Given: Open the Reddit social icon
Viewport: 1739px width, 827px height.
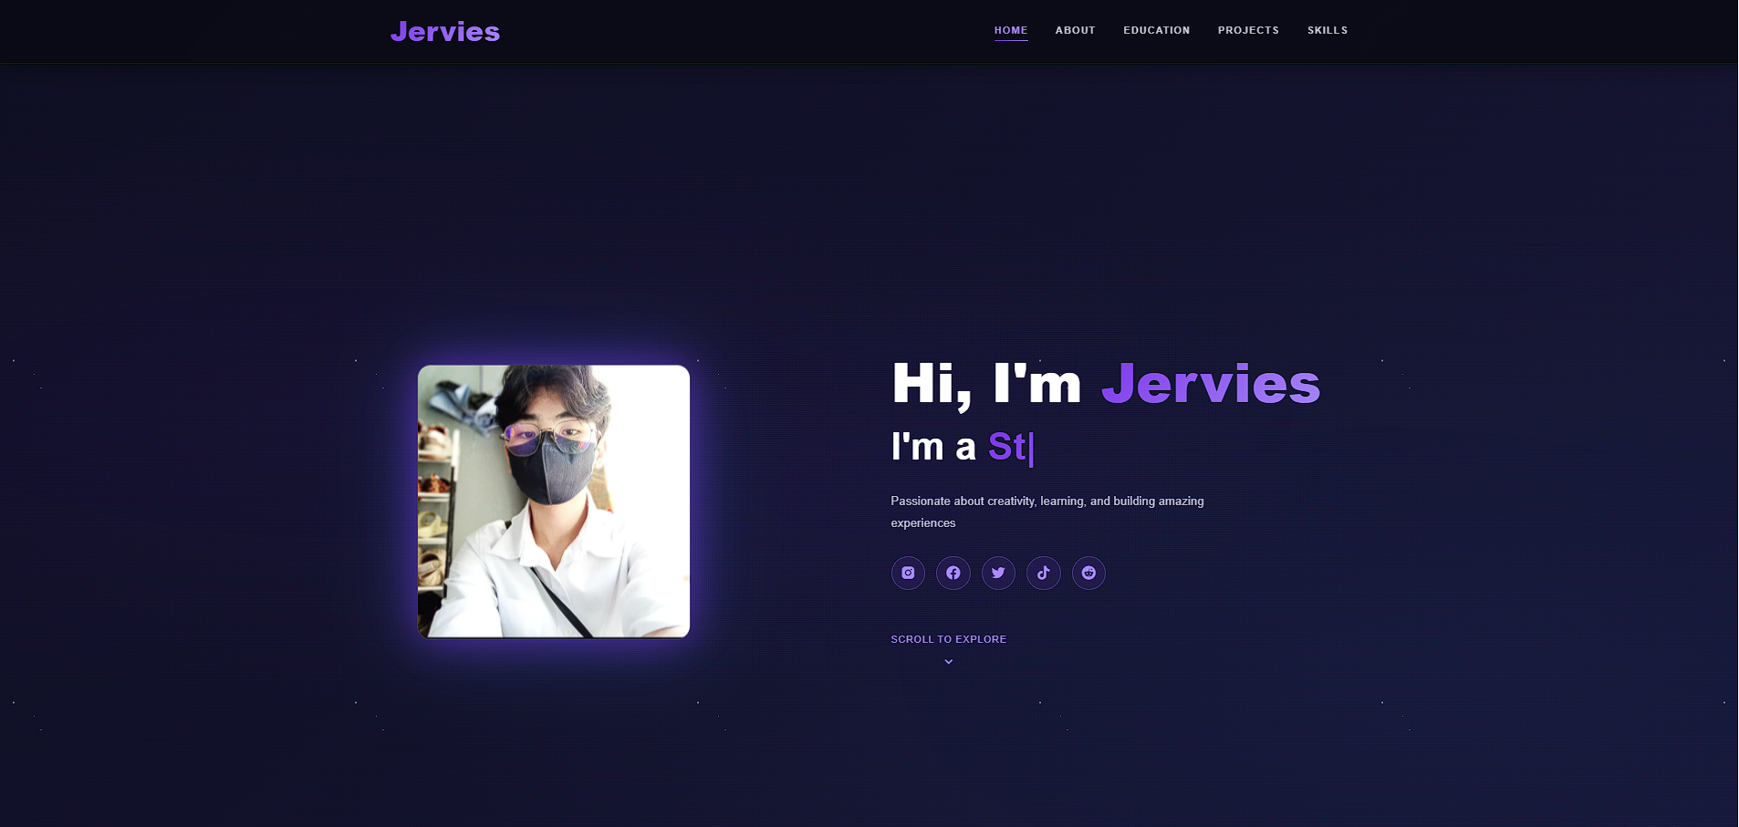Looking at the screenshot, I should click(x=1088, y=573).
